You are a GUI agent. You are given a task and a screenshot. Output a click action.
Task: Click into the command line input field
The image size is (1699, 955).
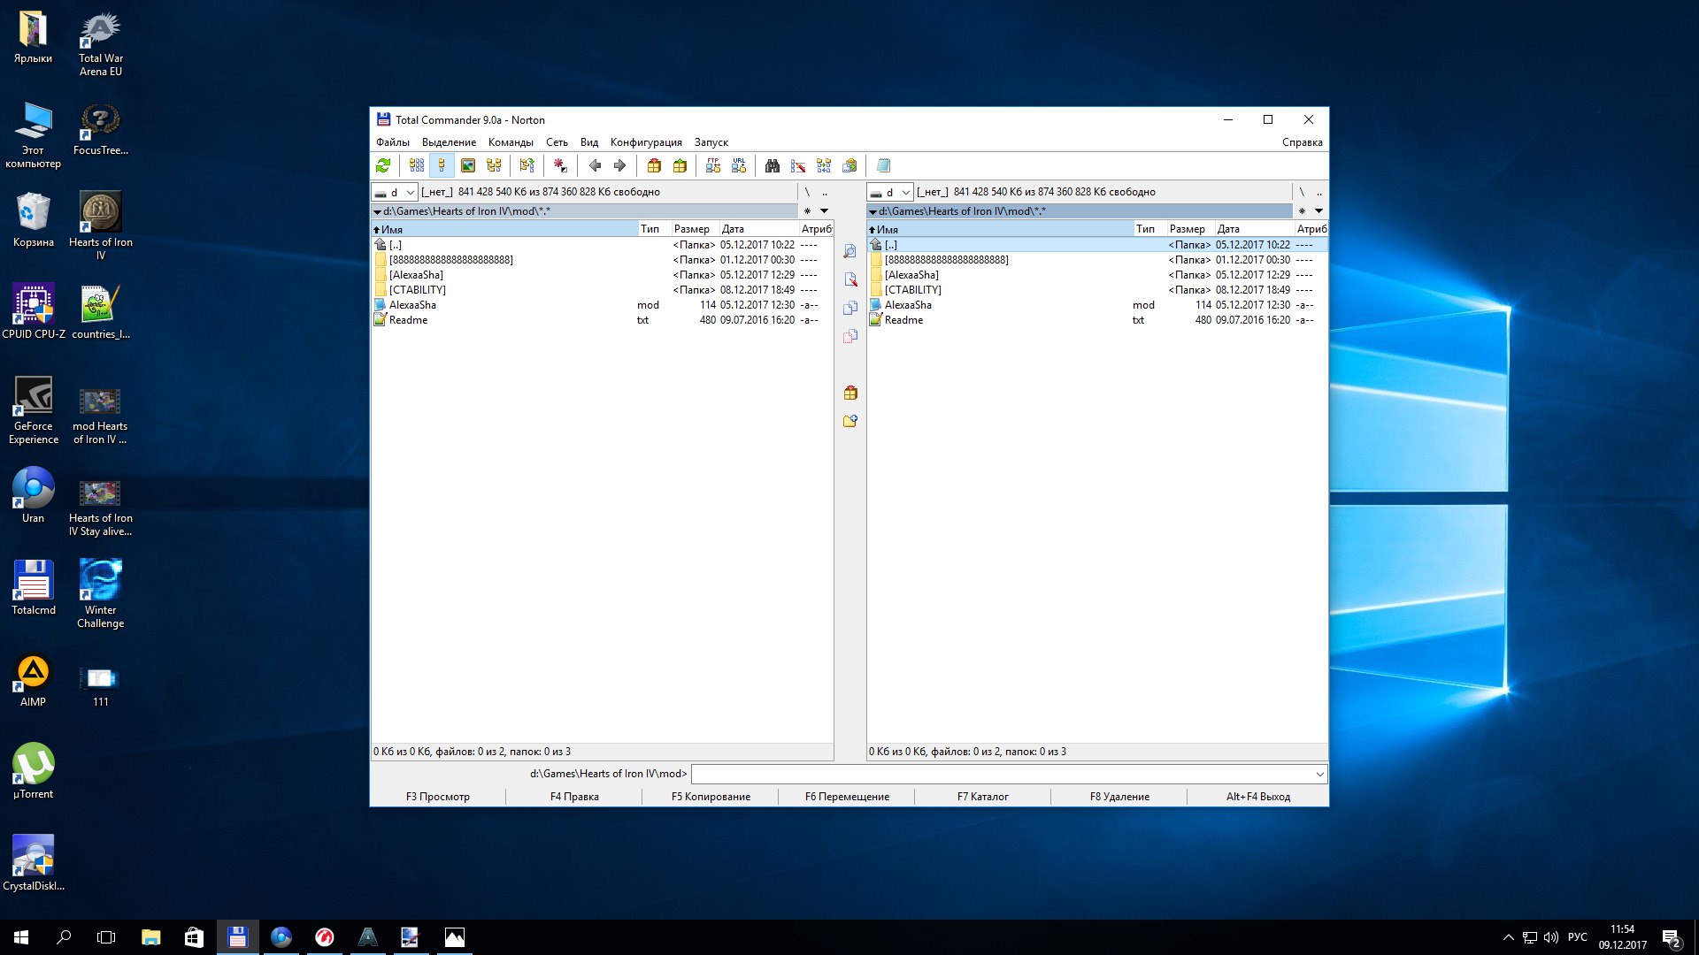(x=1002, y=774)
